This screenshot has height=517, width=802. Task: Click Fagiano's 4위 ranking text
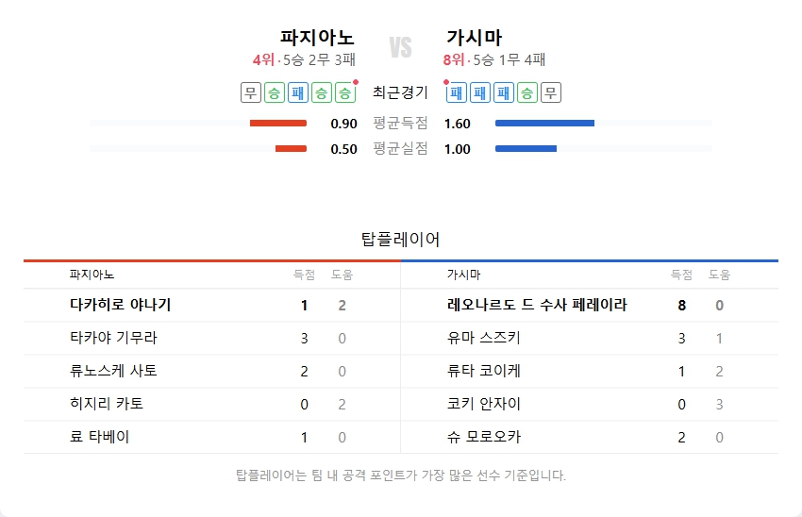click(263, 60)
